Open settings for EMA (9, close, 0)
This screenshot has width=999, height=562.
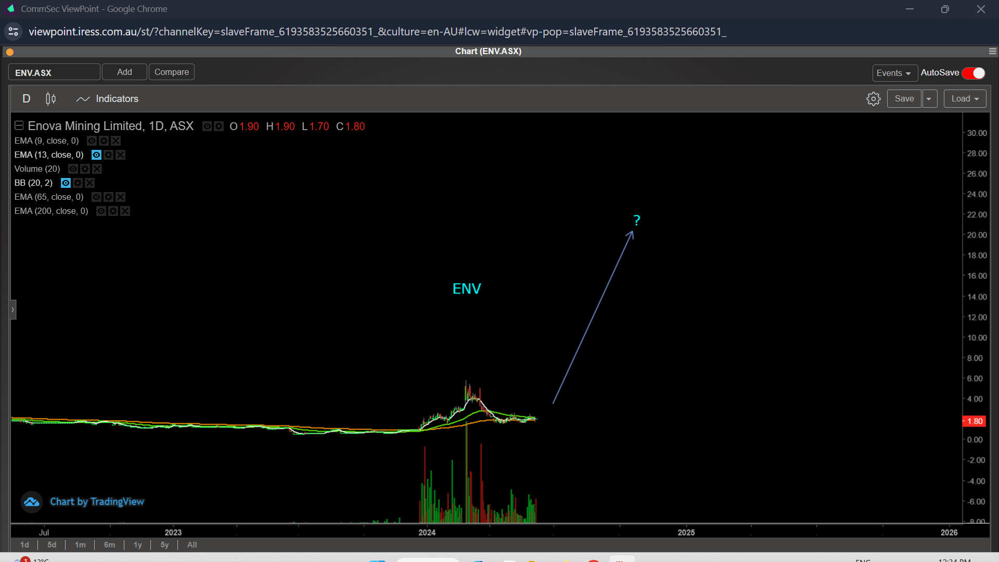click(x=104, y=140)
